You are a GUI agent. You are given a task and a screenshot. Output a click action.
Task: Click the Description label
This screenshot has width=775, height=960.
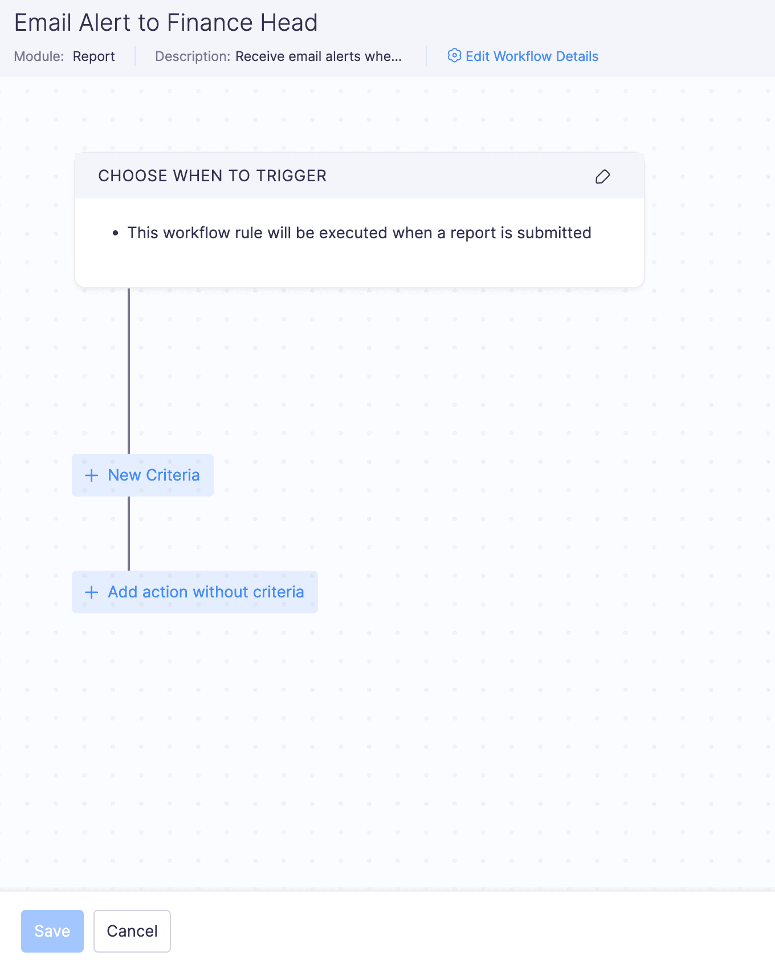(x=193, y=56)
